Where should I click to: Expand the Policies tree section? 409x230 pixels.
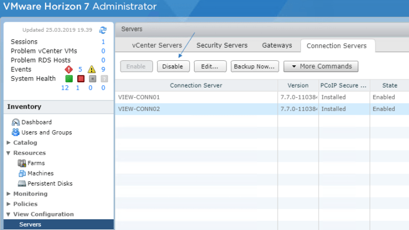[x=9, y=204]
